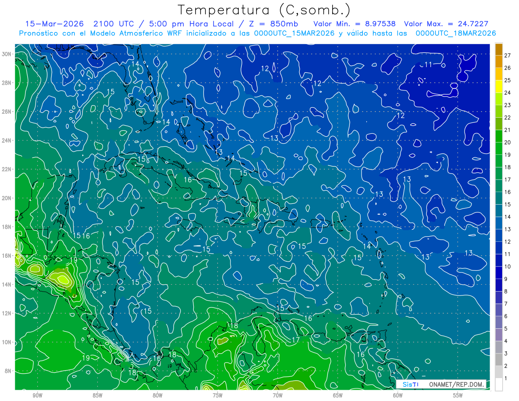Click 'Valor Min. = 8.97538' text
The image size is (519, 401).
(355, 24)
